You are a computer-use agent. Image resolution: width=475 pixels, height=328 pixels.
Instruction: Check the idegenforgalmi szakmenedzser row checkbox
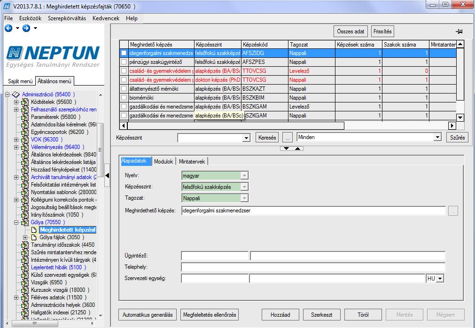point(124,53)
